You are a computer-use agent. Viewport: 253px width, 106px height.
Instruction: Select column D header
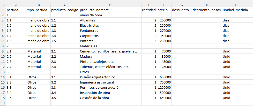tap(110, 5)
